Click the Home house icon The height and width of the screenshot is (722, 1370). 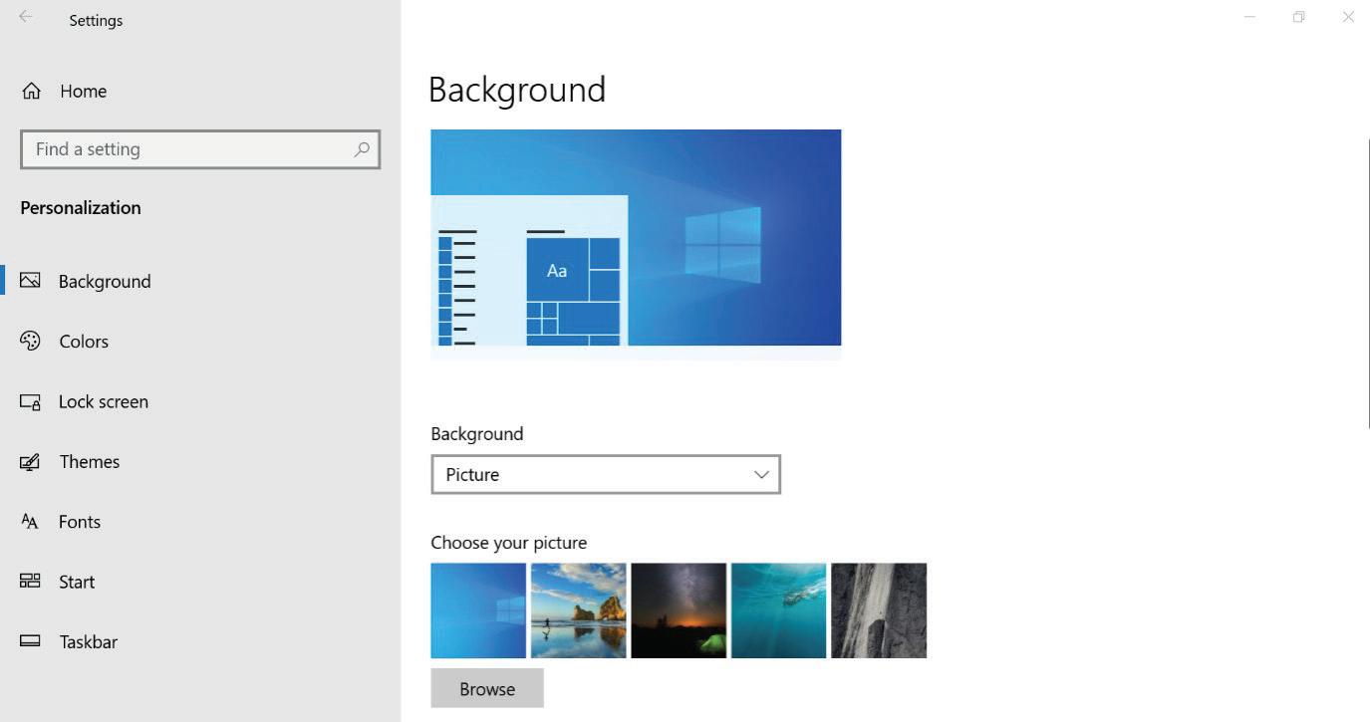32,91
